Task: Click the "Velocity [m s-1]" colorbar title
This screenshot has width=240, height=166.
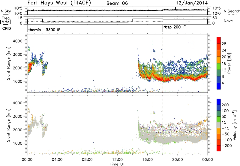Action: pyautogui.click(x=234, y=125)
